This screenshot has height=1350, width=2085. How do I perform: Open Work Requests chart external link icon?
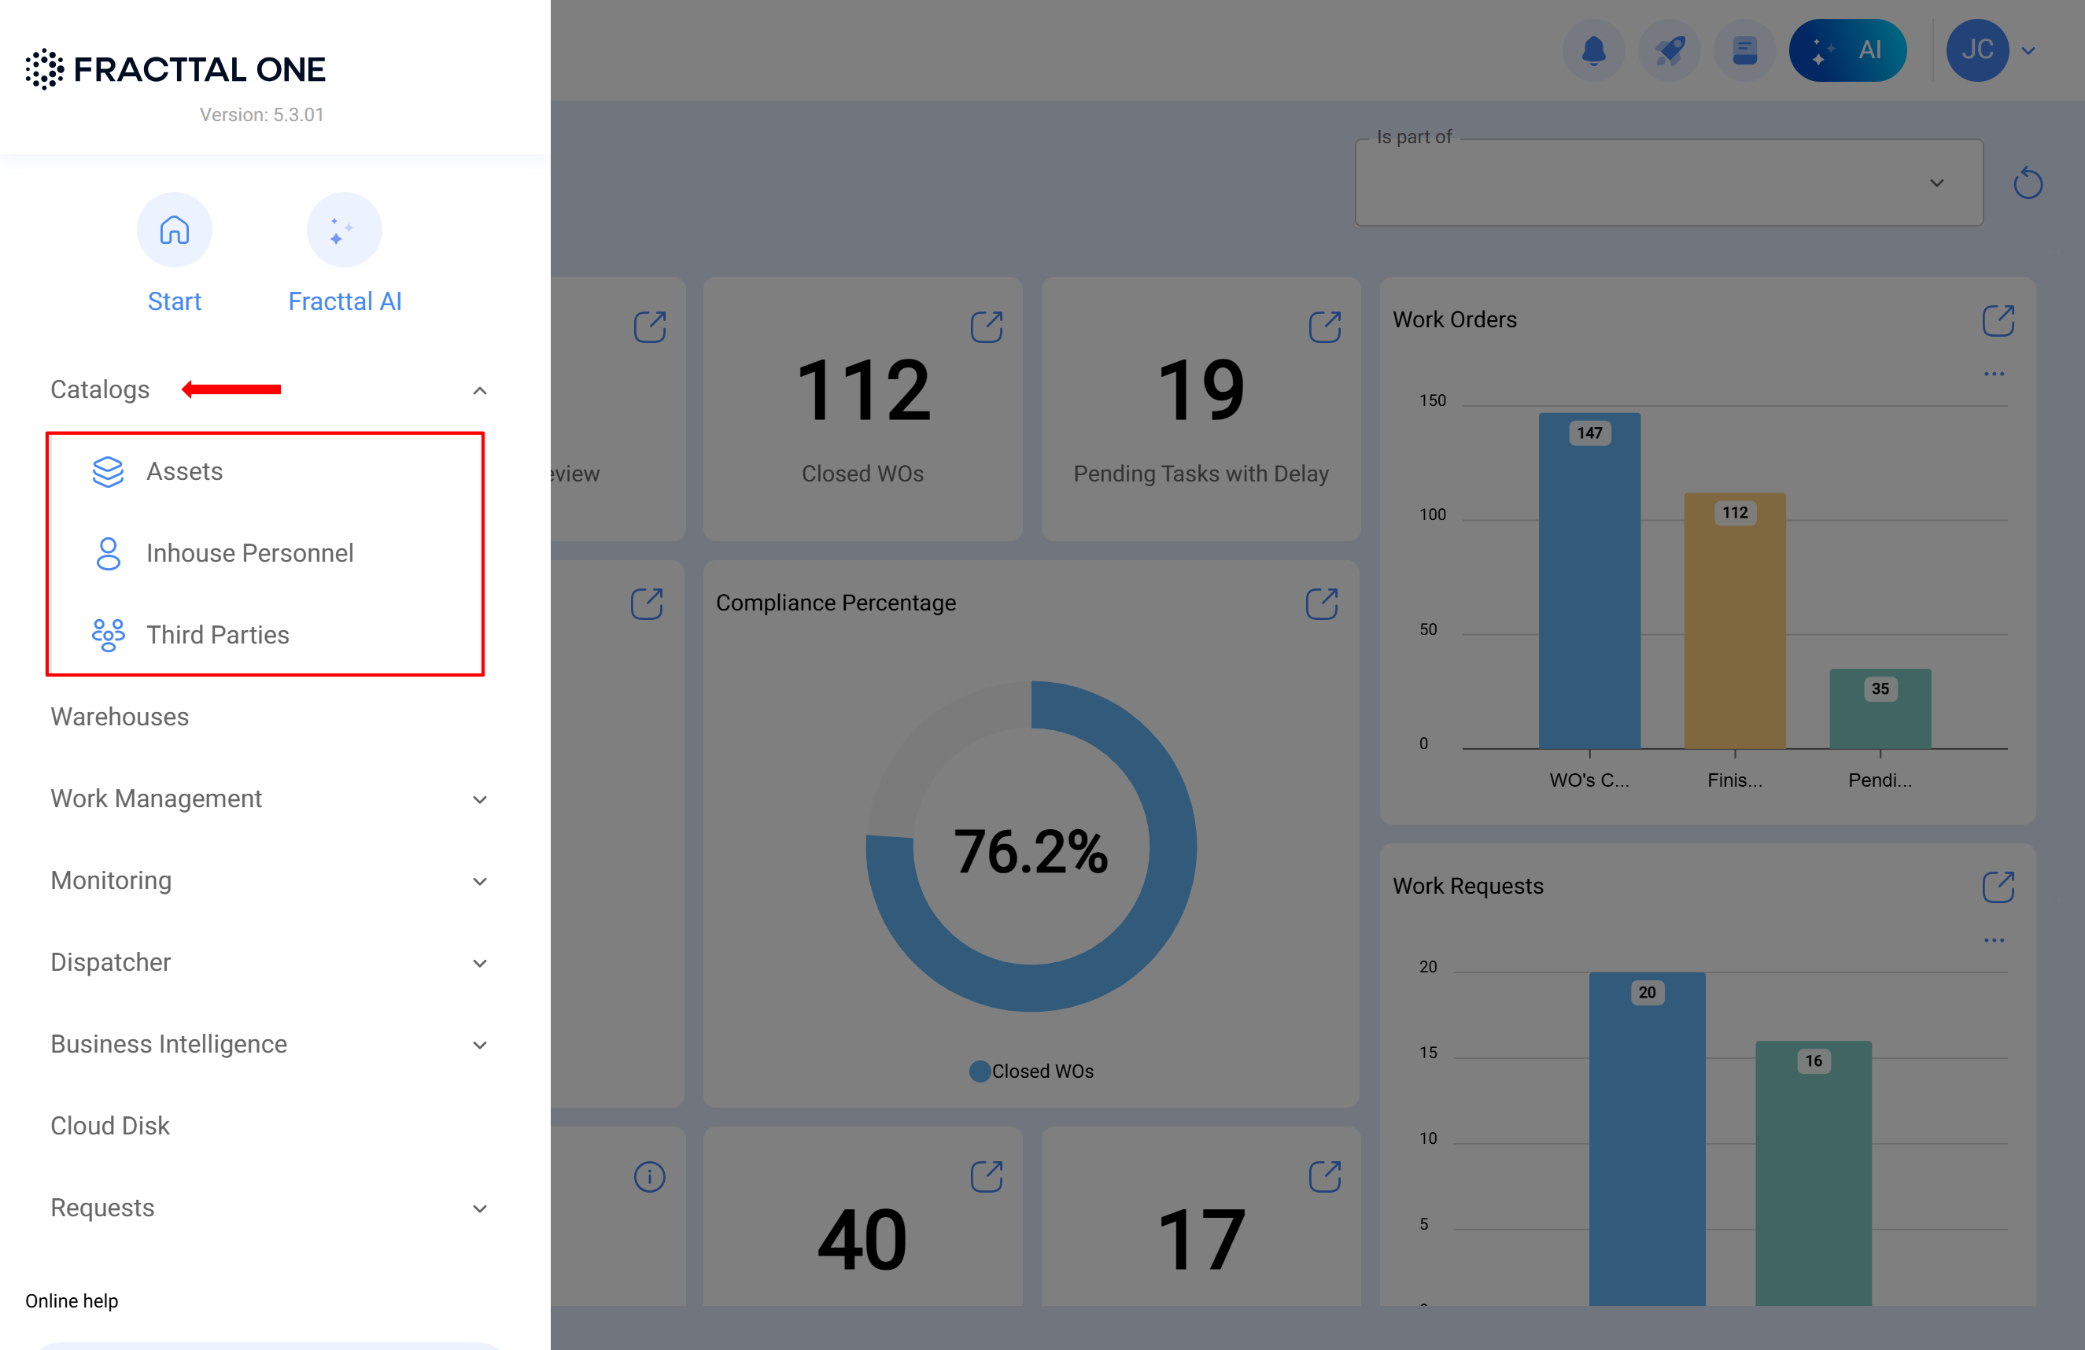[1998, 887]
